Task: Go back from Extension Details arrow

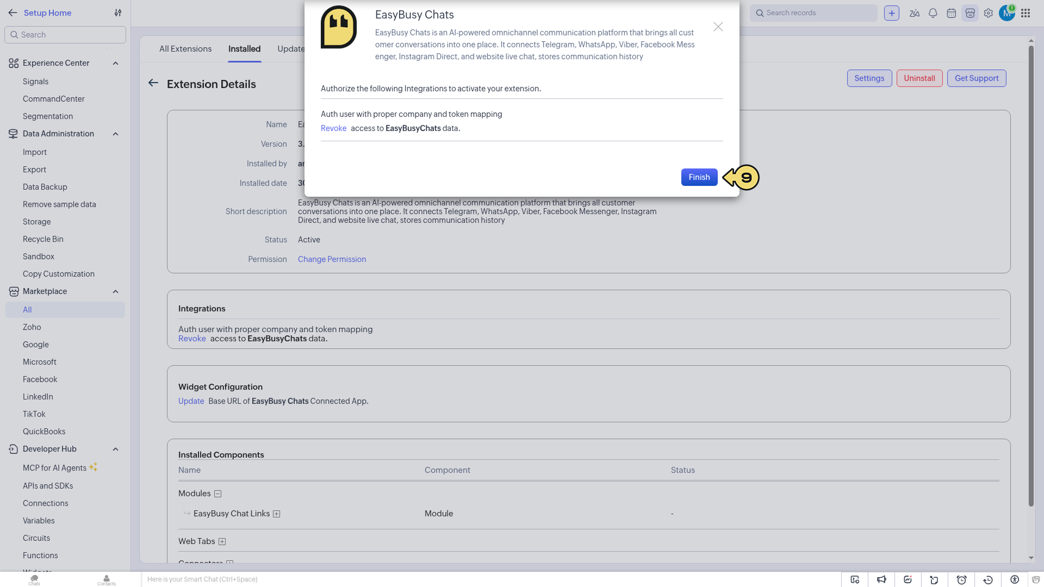Action: point(153,83)
